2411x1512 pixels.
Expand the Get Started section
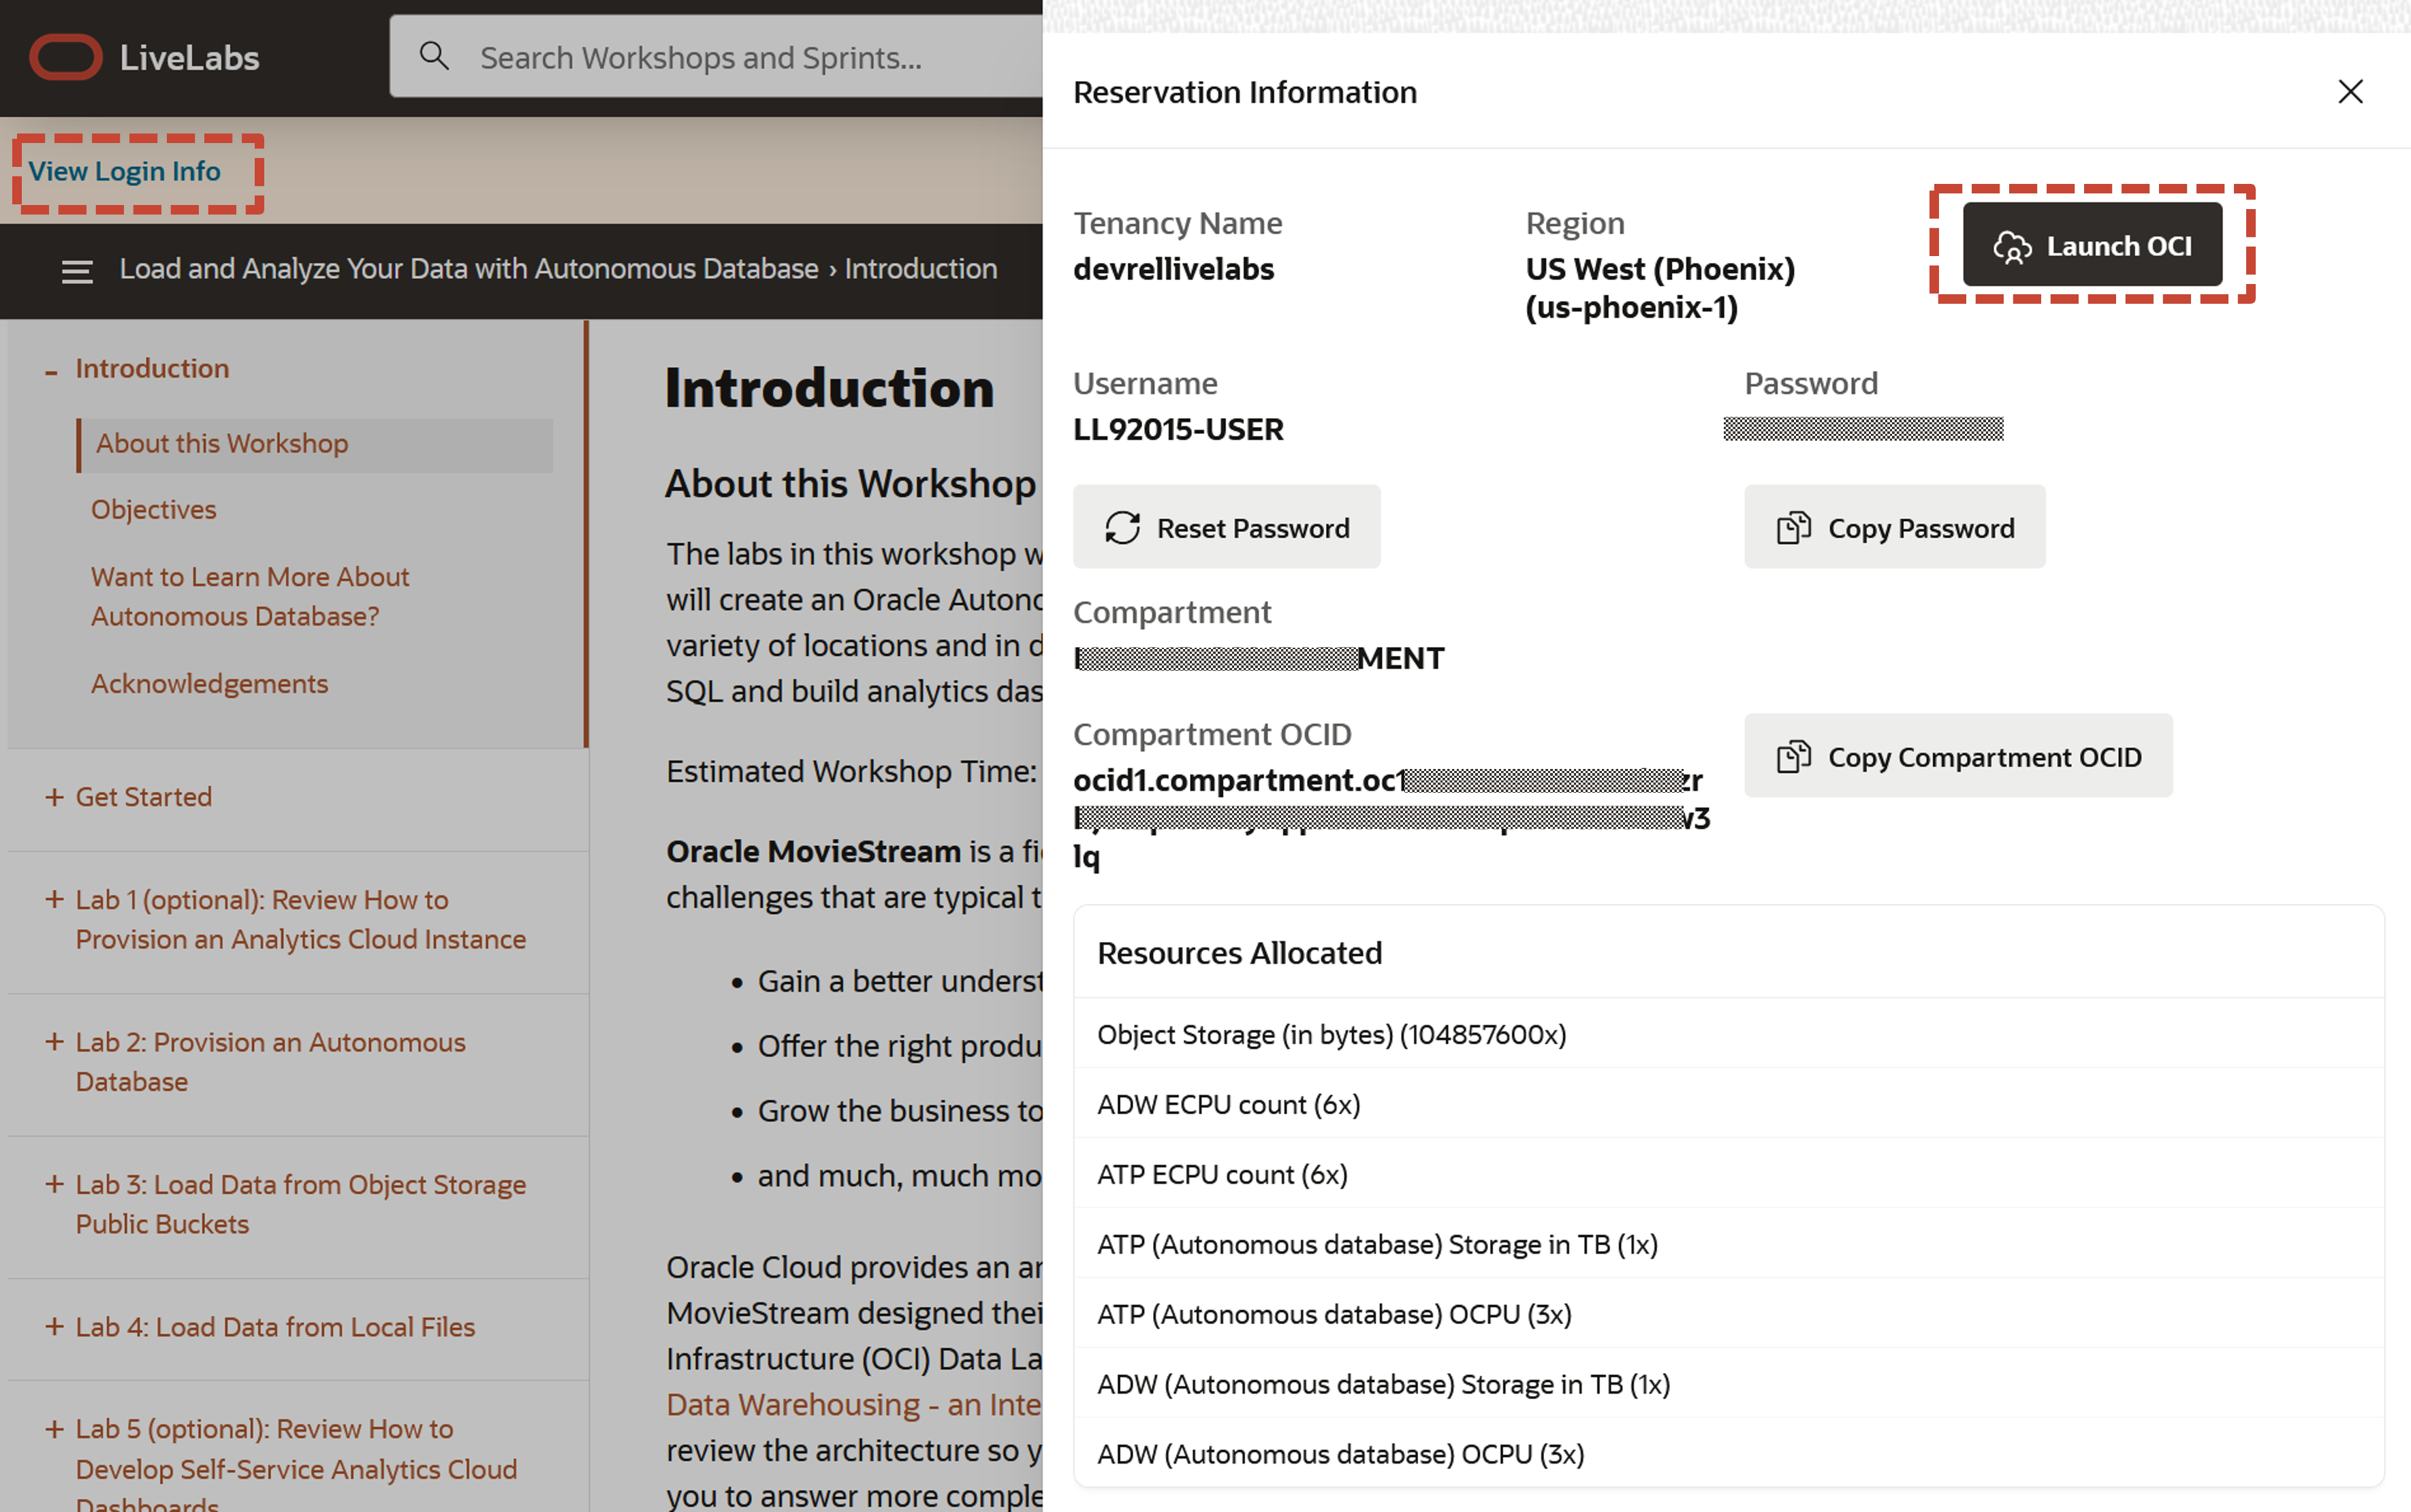(54, 797)
